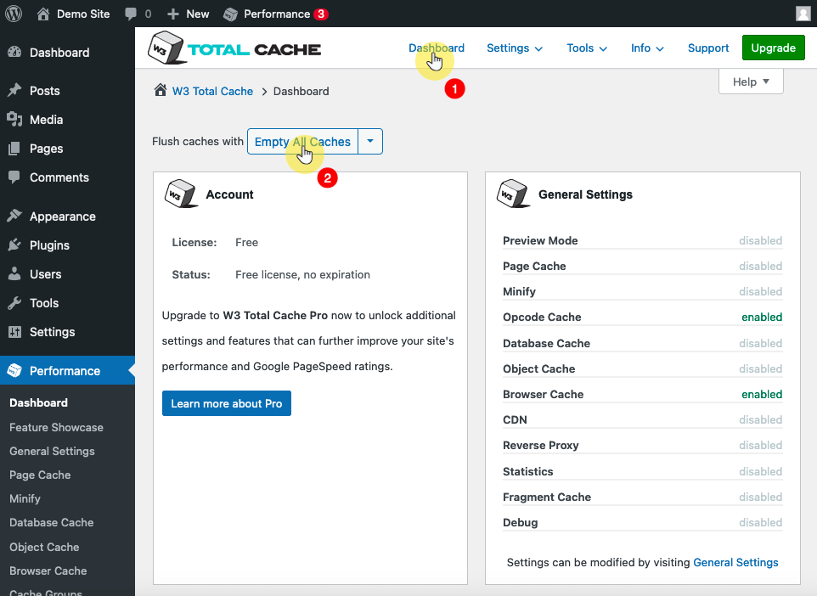Click the Reverse Proxy row label
This screenshot has height=596, width=817.
click(x=541, y=446)
